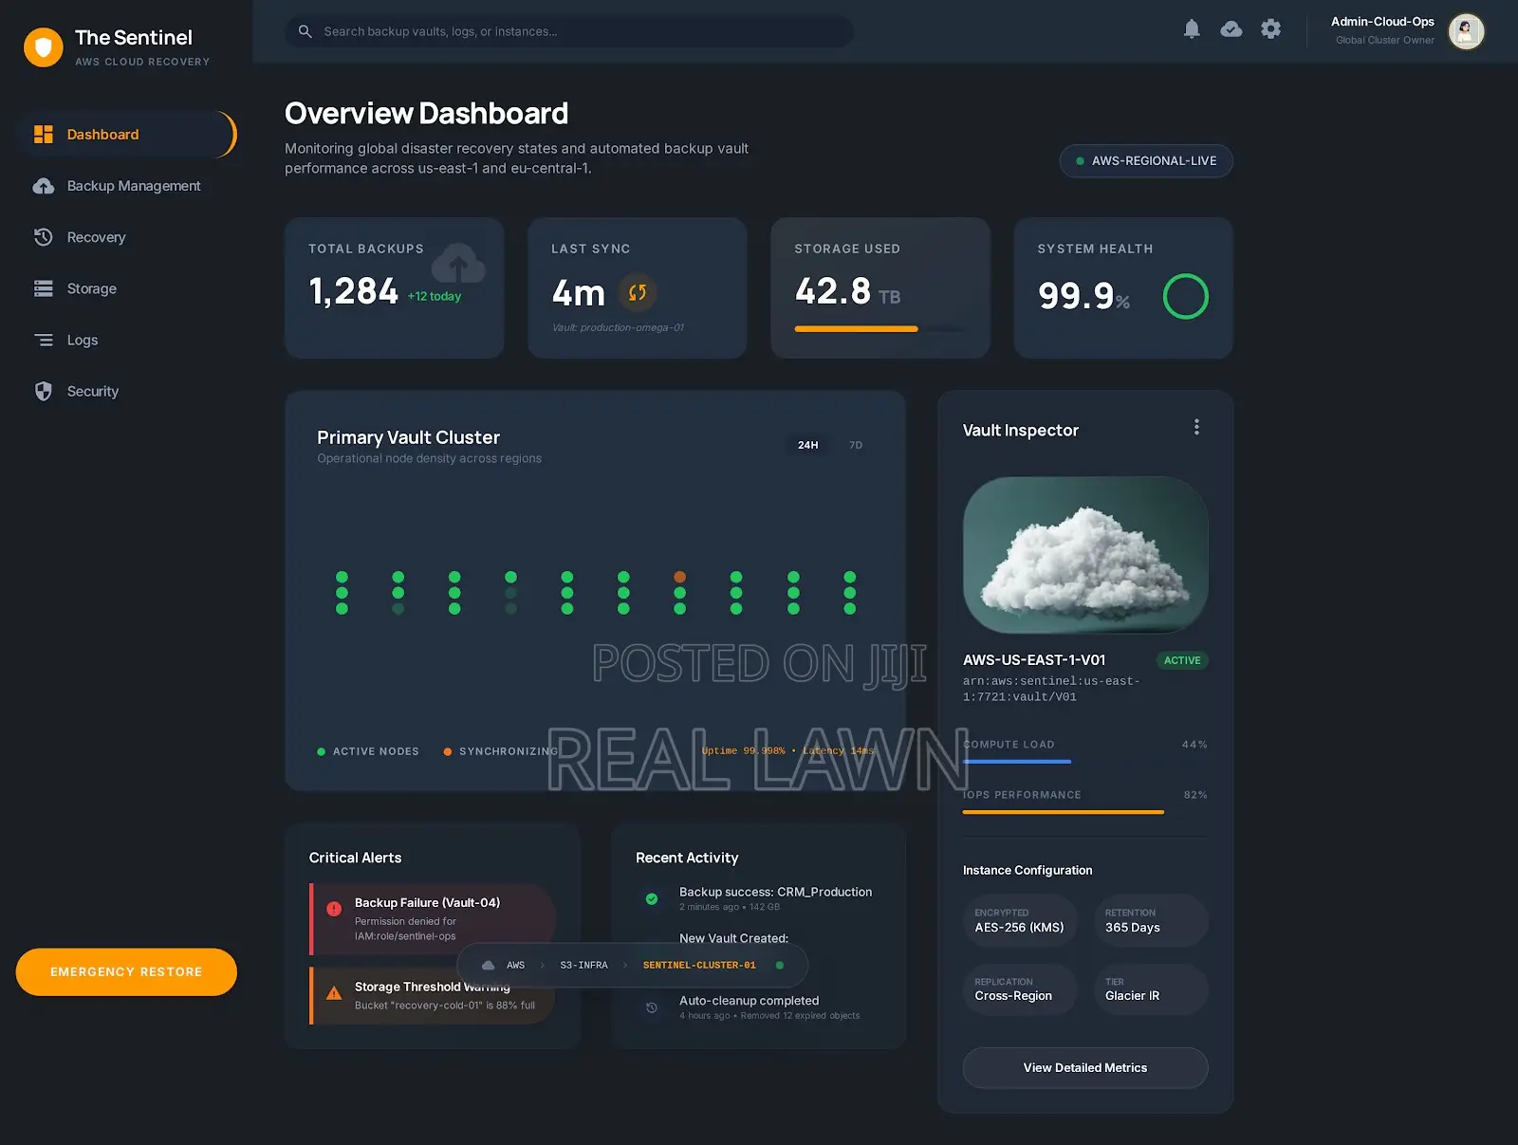Select S3-INFRA in the breadcrumb bar
The height and width of the screenshot is (1145, 1518).
[583, 965]
